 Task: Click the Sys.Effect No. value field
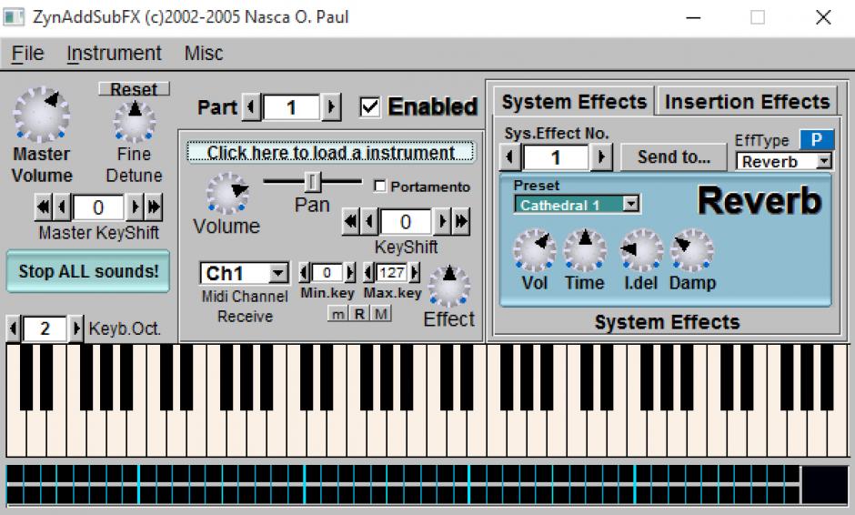(556, 157)
